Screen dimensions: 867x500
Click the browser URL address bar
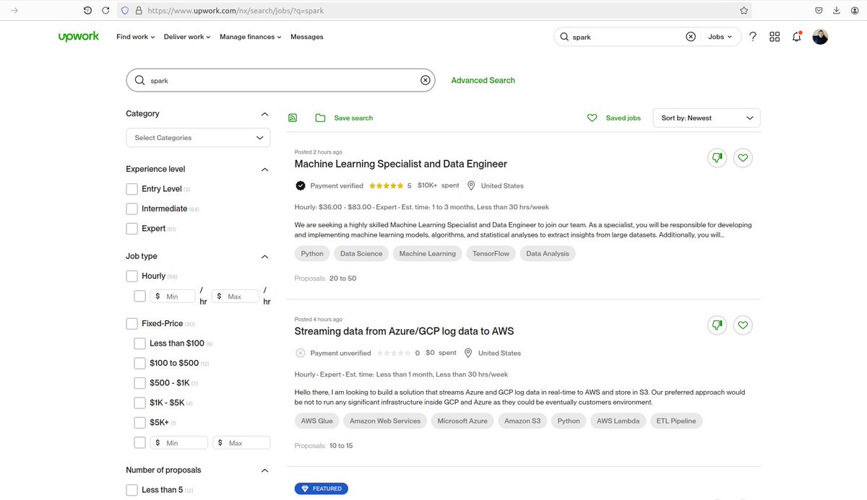(x=433, y=11)
